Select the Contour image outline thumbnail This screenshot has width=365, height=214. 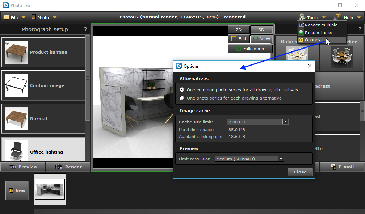pos(16,85)
